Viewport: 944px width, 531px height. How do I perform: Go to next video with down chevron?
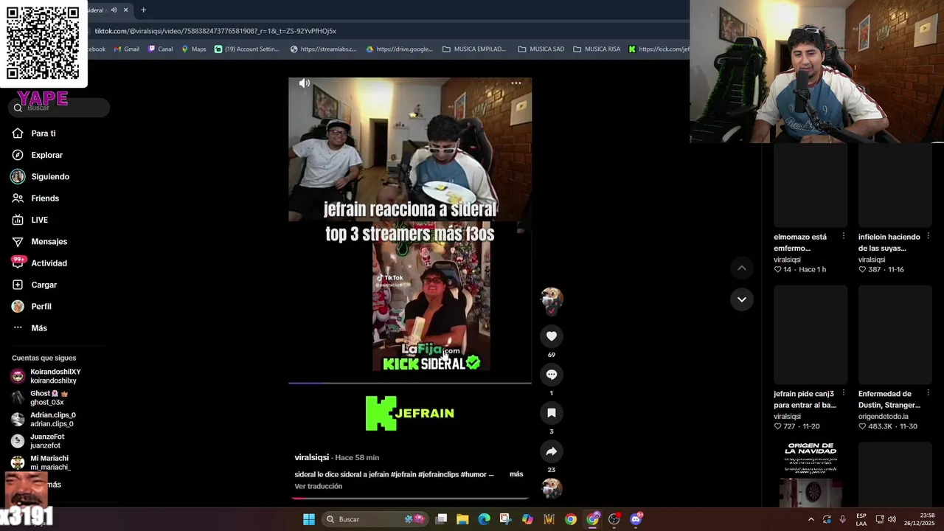[742, 299]
